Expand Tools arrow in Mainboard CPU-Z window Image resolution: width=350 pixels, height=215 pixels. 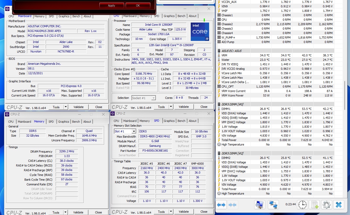(66, 107)
